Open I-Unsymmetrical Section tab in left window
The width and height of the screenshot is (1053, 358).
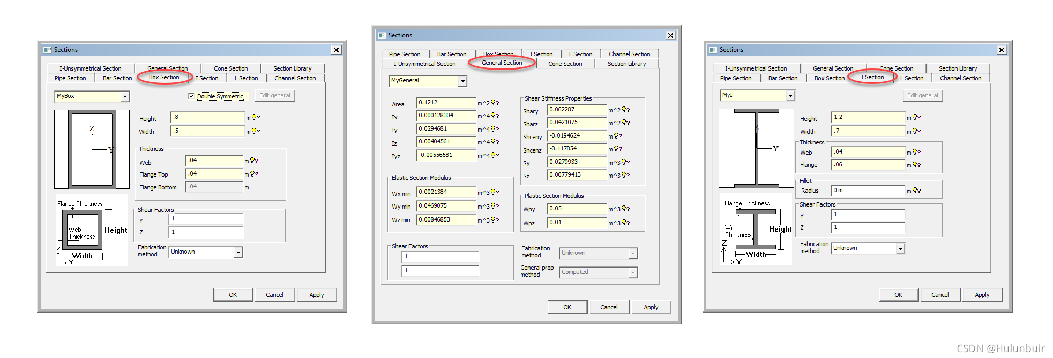point(91,68)
